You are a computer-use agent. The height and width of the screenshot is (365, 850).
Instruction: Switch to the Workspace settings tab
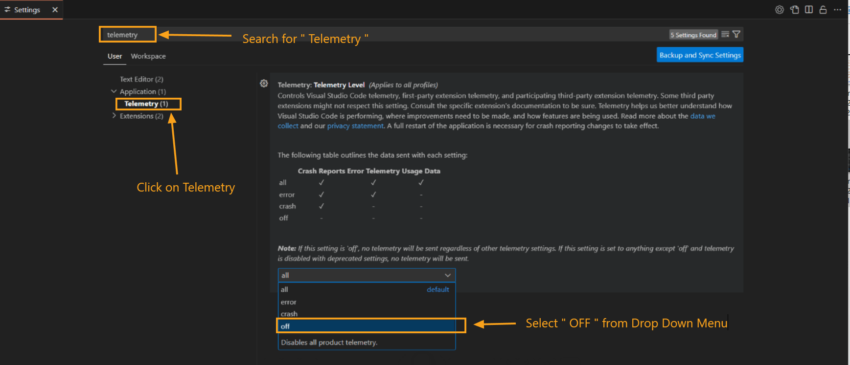148,56
